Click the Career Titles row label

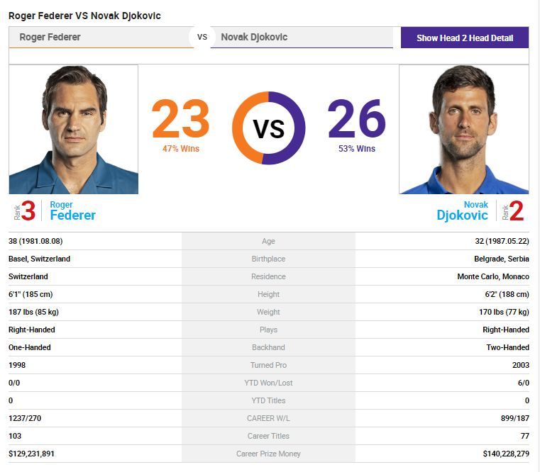tap(268, 436)
